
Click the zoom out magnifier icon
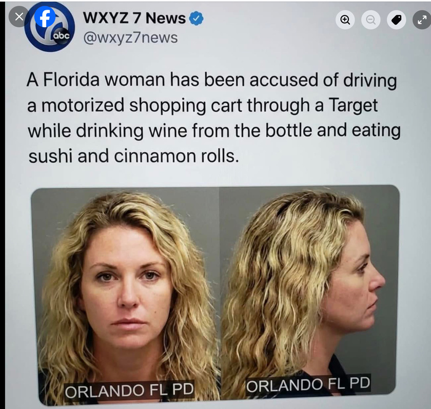370,20
